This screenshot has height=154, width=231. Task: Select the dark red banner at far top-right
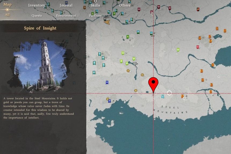pos(198,9)
